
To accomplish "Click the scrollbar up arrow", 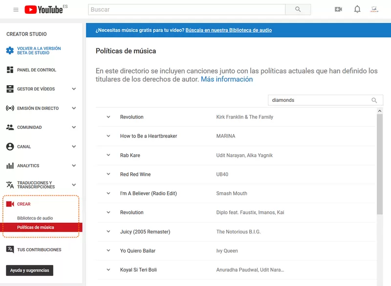I will 380,111.
